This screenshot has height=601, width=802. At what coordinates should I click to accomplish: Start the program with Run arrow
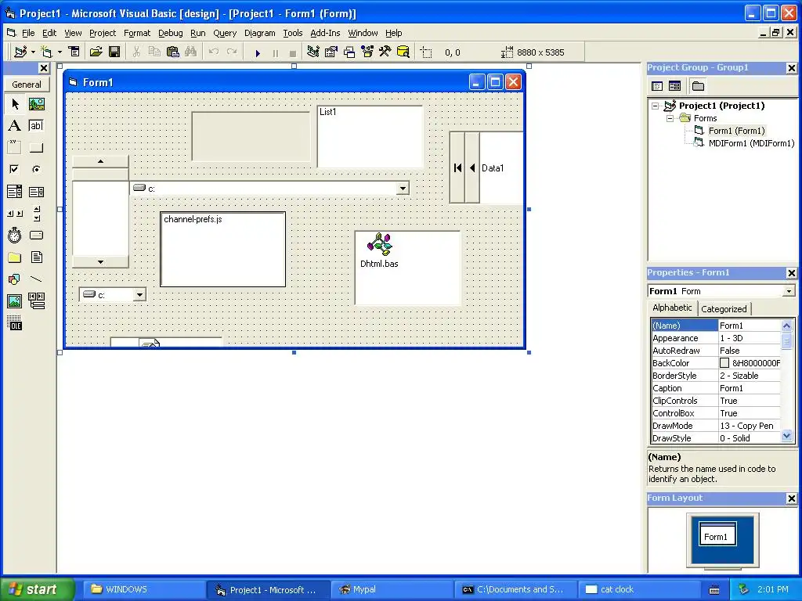[258, 52]
